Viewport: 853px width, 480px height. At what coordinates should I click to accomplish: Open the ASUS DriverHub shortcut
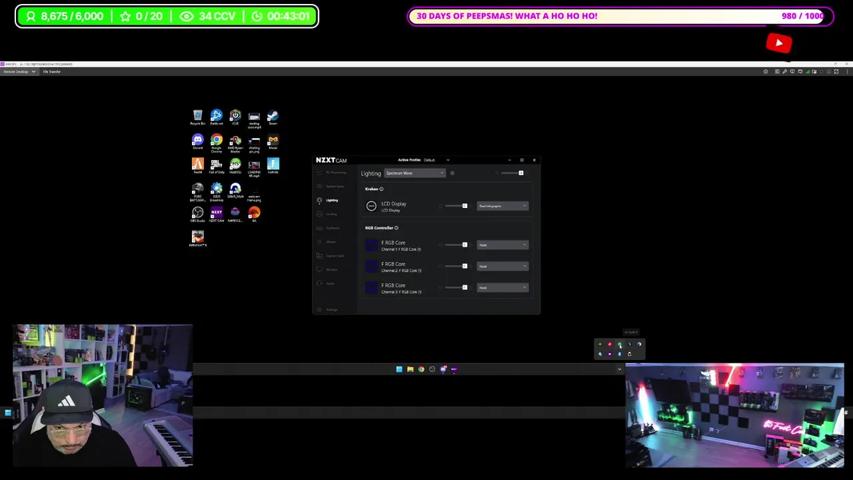[217, 192]
